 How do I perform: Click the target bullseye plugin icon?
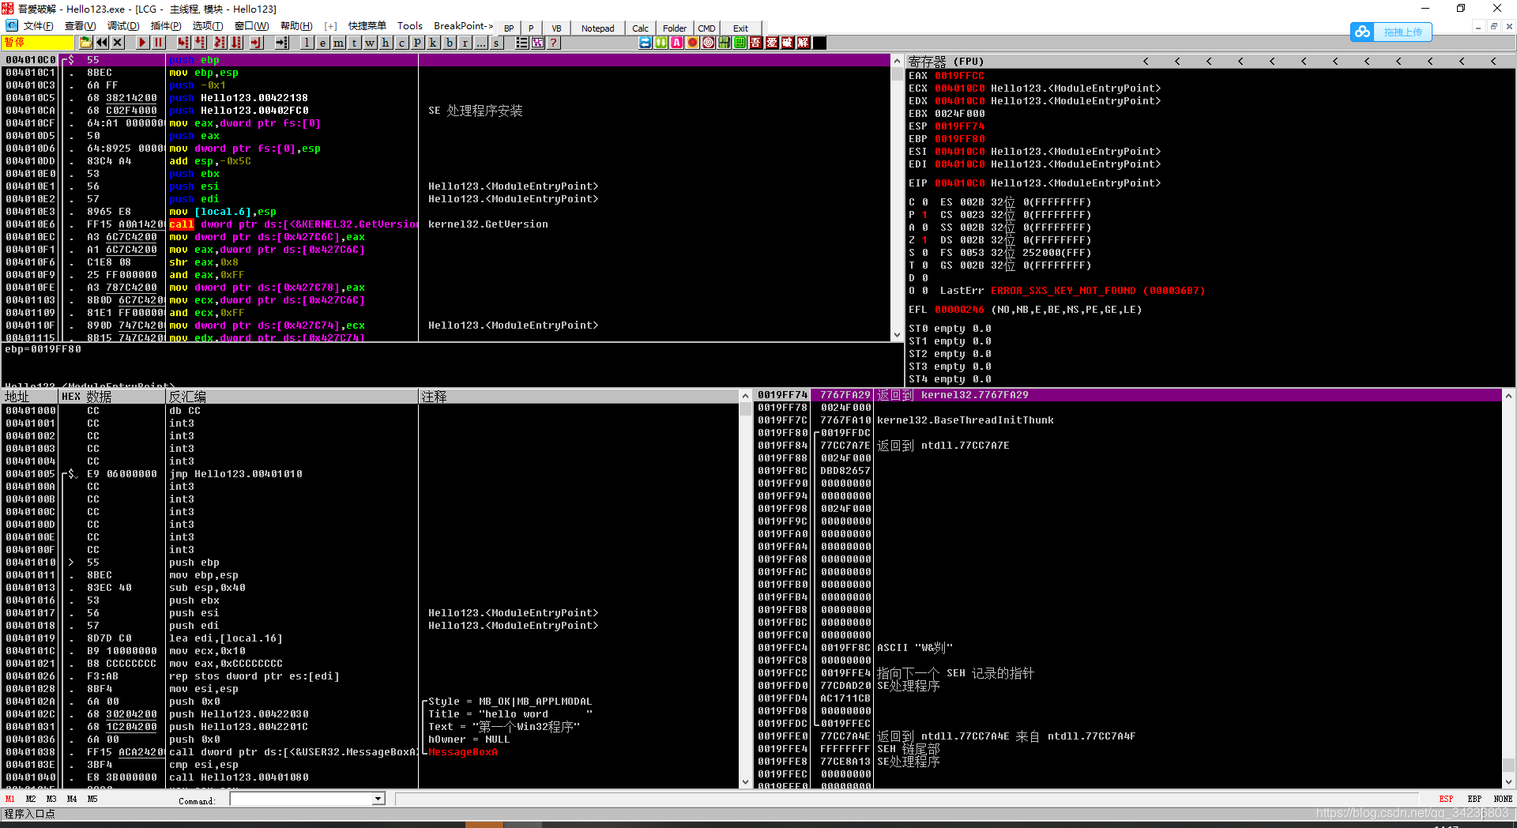709,43
